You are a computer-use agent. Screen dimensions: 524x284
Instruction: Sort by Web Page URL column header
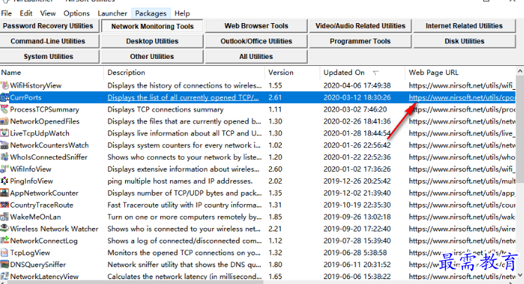[461, 72]
